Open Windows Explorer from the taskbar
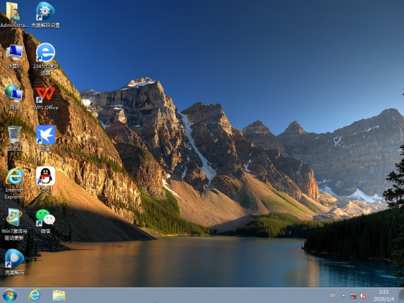Image resolution: width=404 pixels, height=303 pixels. [x=59, y=295]
